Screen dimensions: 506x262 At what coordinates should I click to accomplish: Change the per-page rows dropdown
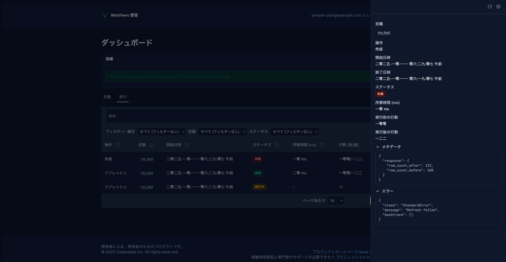click(336, 201)
